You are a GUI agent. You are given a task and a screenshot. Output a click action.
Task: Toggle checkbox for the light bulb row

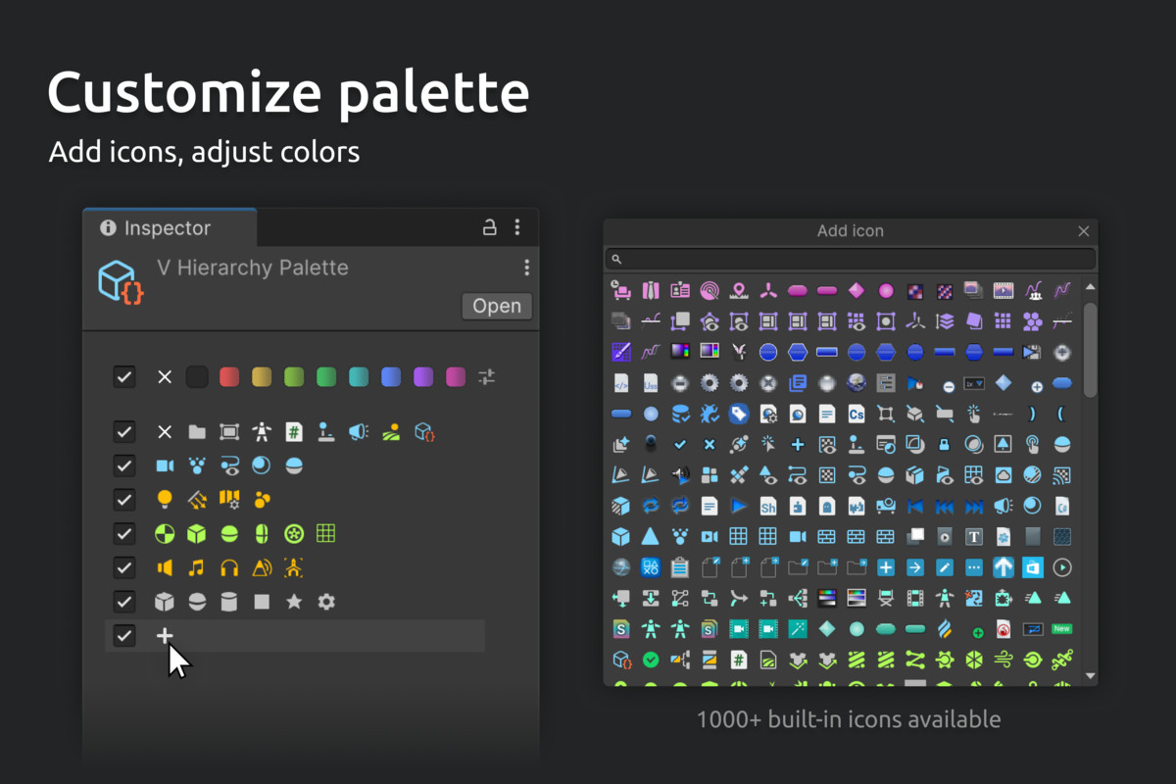coord(123,500)
